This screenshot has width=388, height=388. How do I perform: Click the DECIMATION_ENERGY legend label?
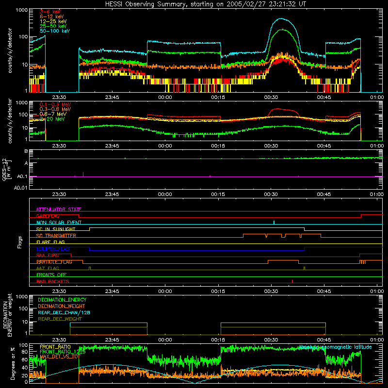click(62, 300)
